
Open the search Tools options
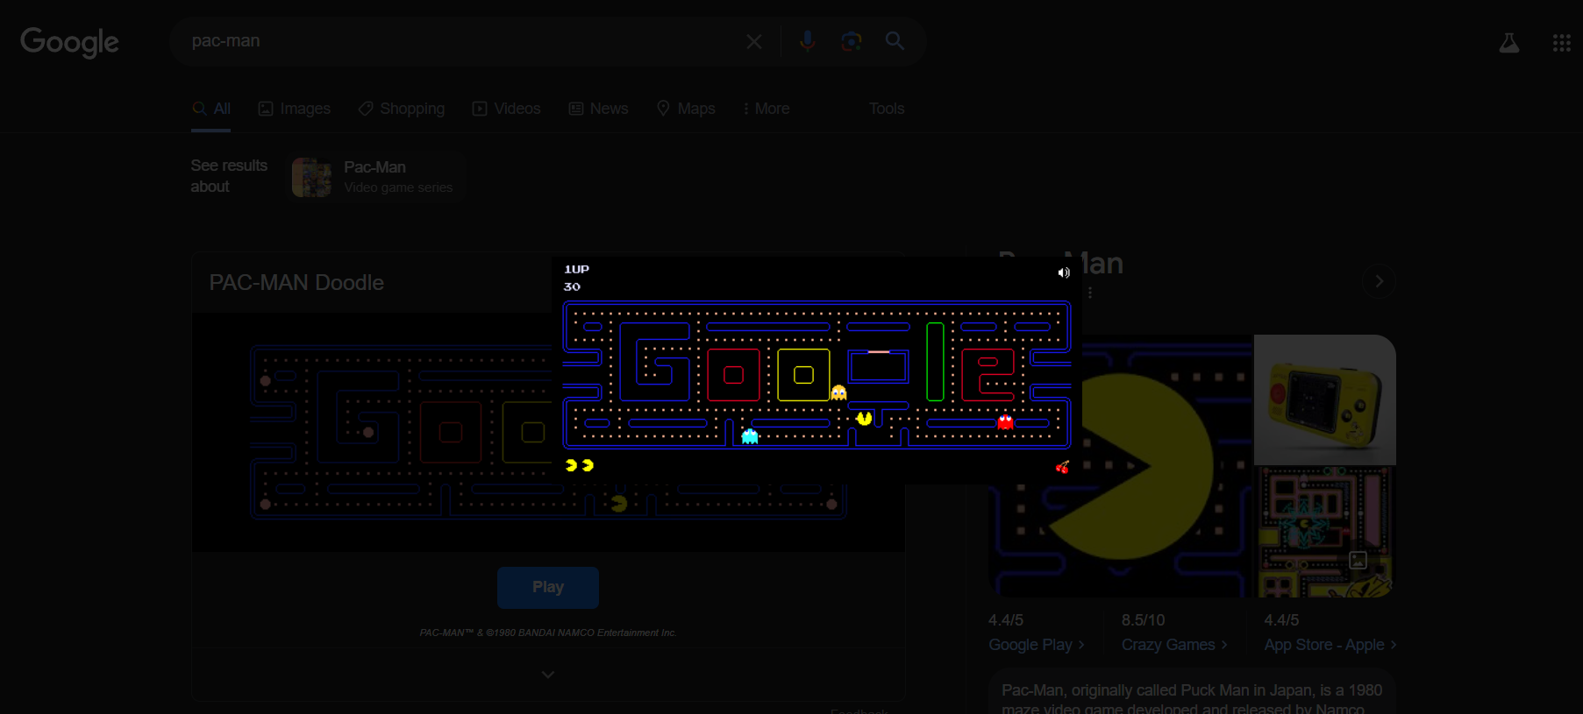pos(886,109)
